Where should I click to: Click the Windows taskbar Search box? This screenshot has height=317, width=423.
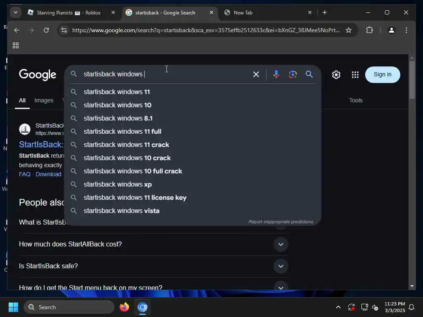[69, 307]
